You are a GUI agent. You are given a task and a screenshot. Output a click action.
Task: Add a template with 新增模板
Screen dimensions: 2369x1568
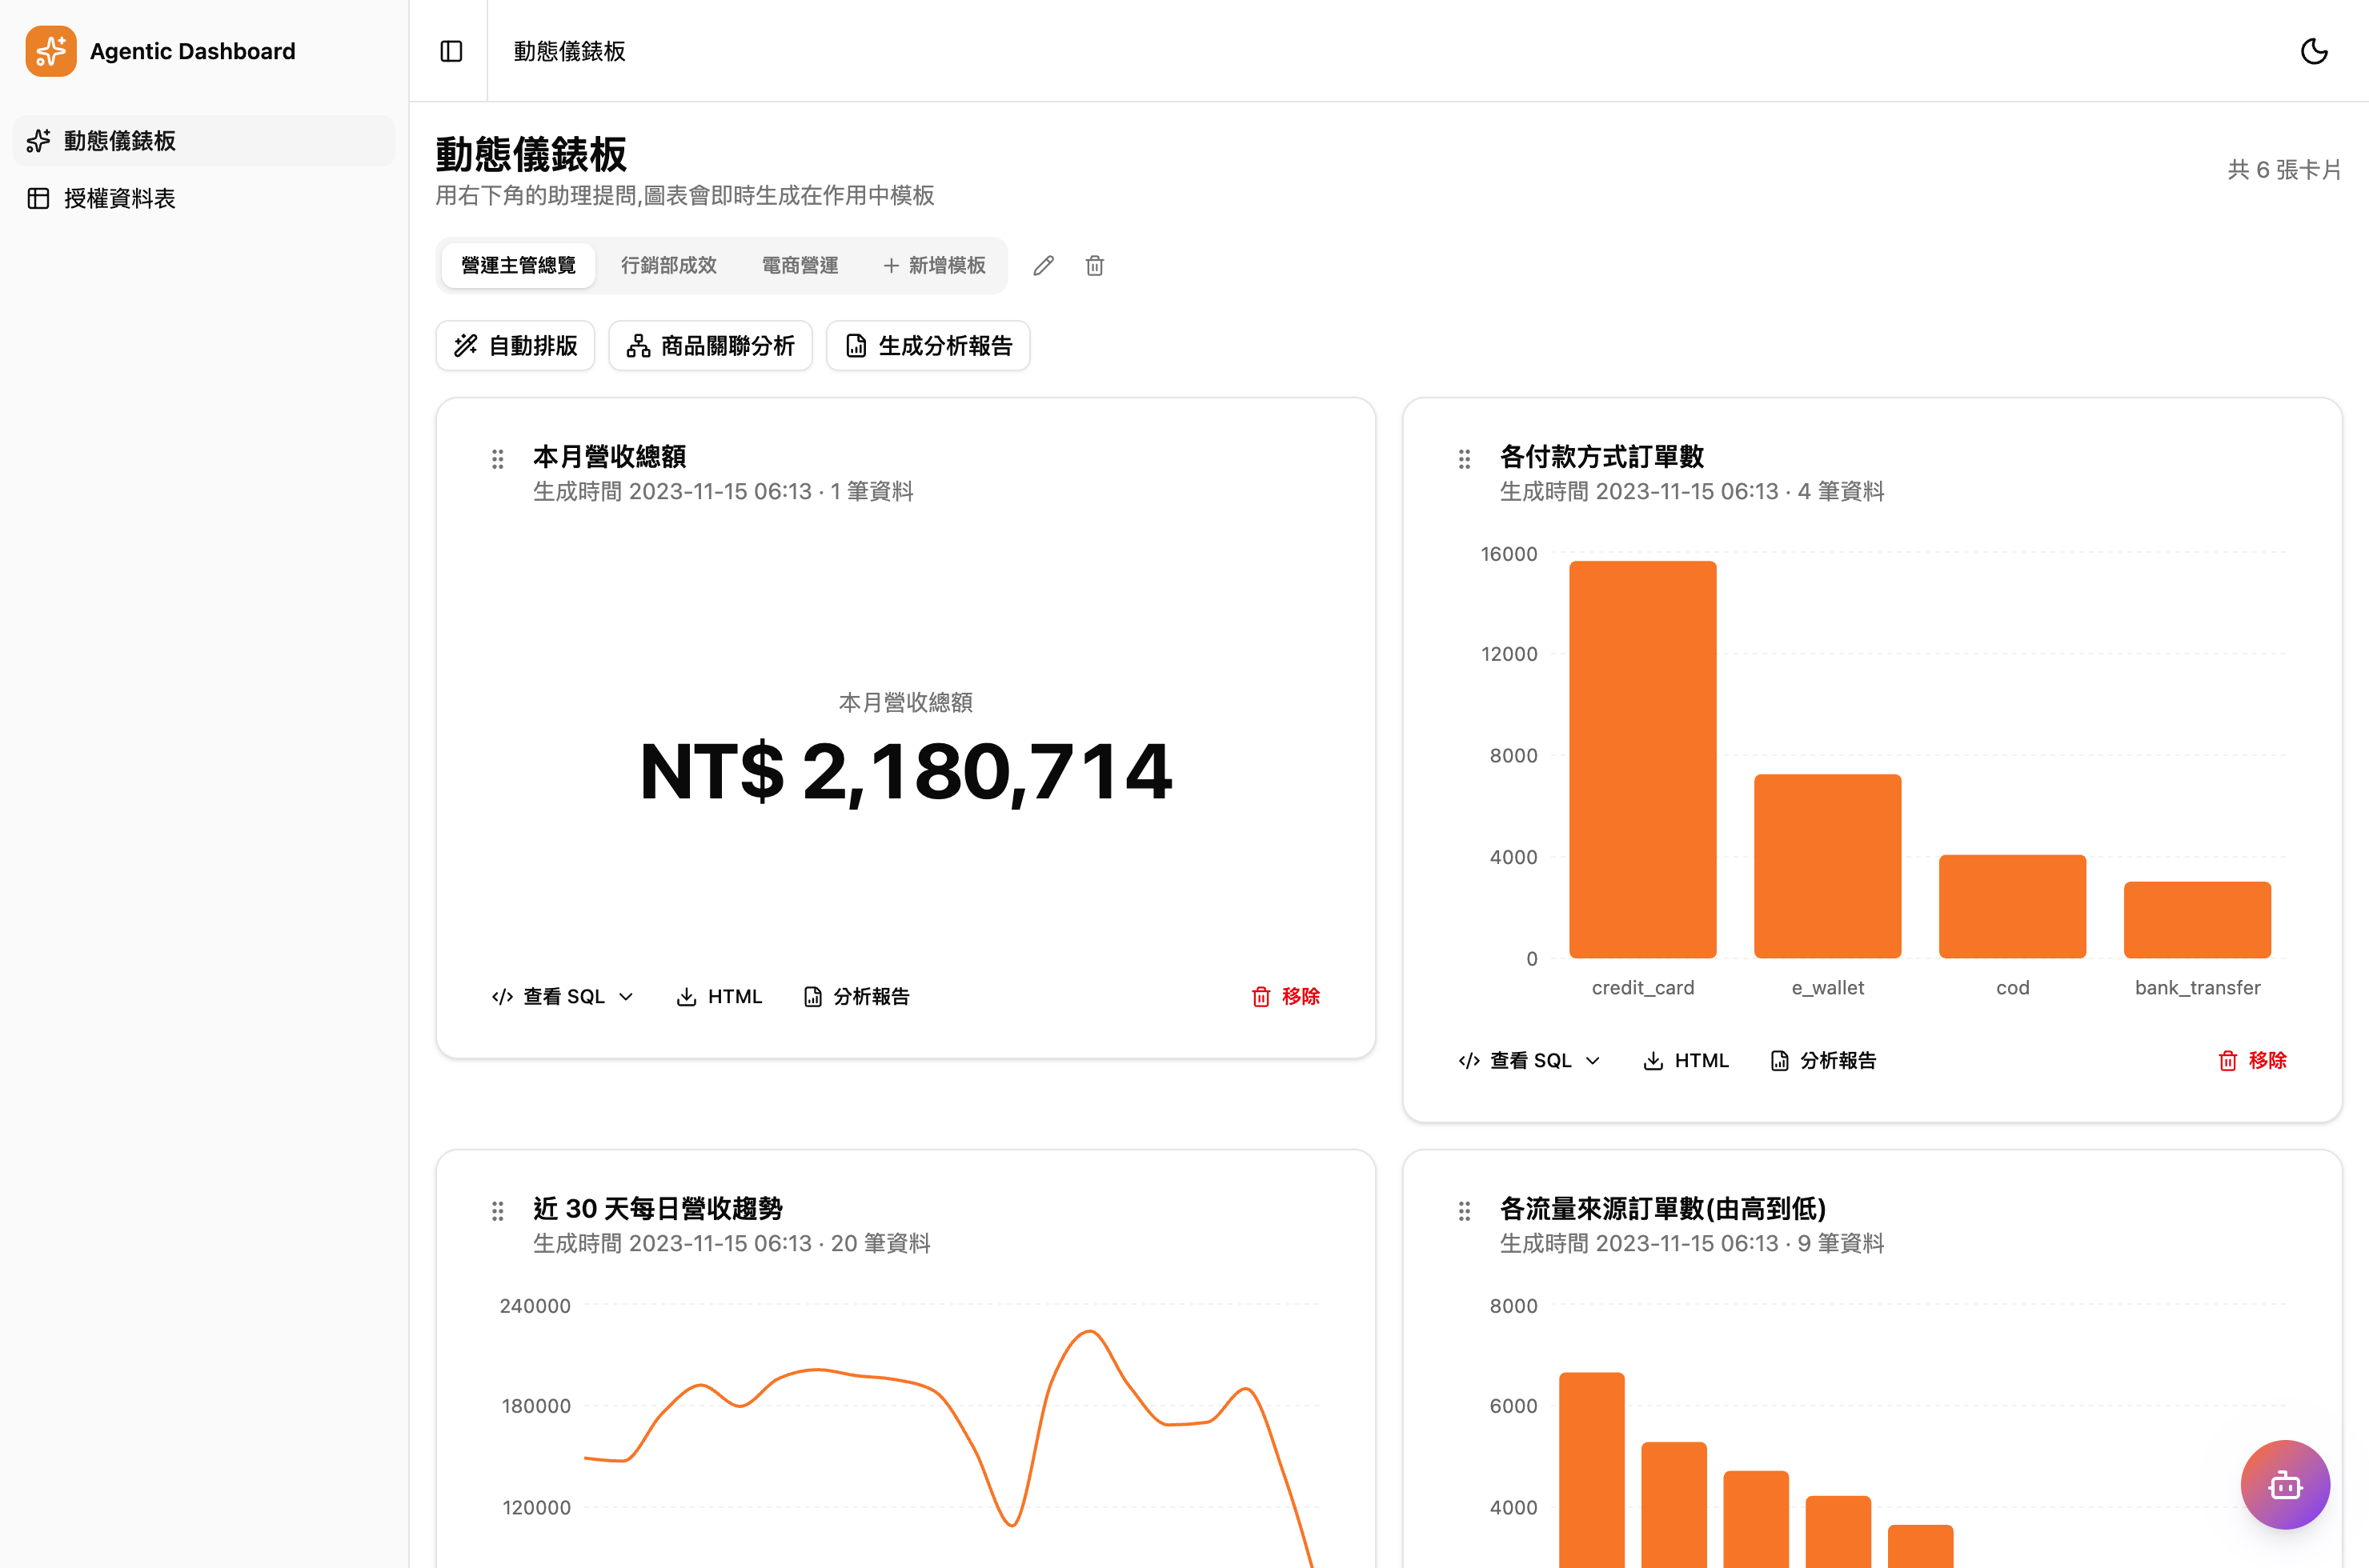pyautogui.click(x=935, y=265)
